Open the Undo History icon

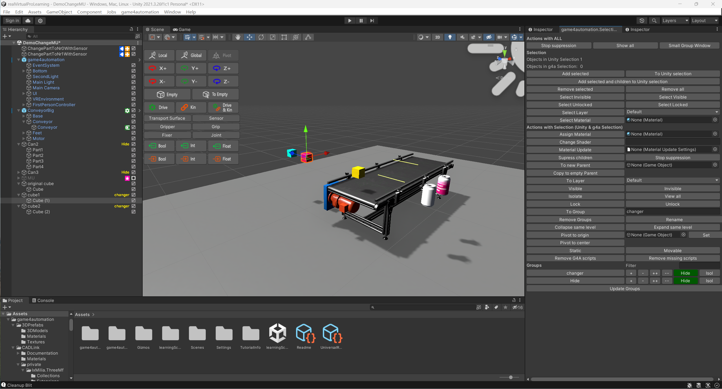pos(642,21)
